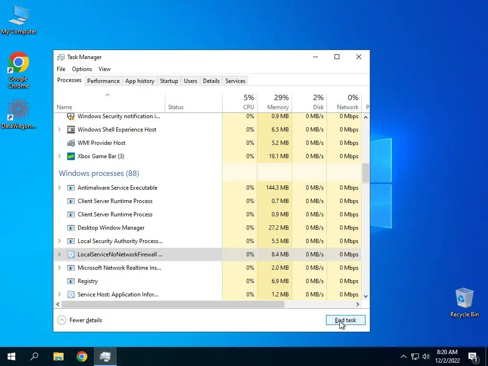Click the Windows Shell Experience Host icon

(71, 130)
